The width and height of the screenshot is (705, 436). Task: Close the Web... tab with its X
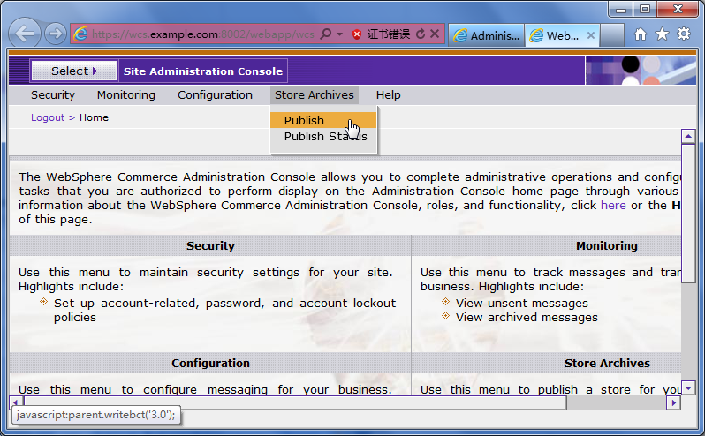(x=591, y=35)
